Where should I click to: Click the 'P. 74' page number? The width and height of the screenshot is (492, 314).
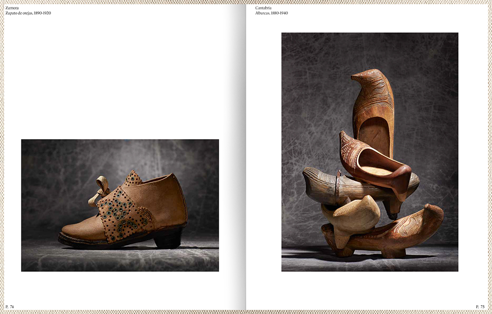(10, 307)
